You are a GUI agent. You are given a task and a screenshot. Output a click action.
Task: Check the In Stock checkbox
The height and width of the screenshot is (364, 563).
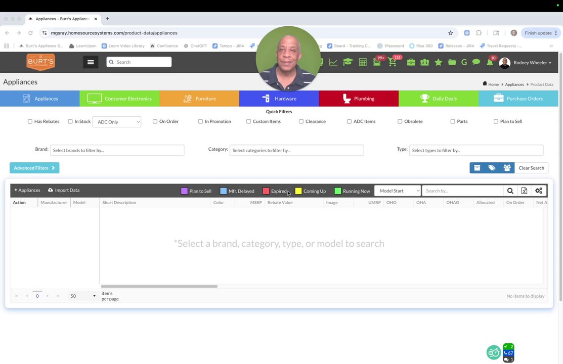tap(70, 121)
